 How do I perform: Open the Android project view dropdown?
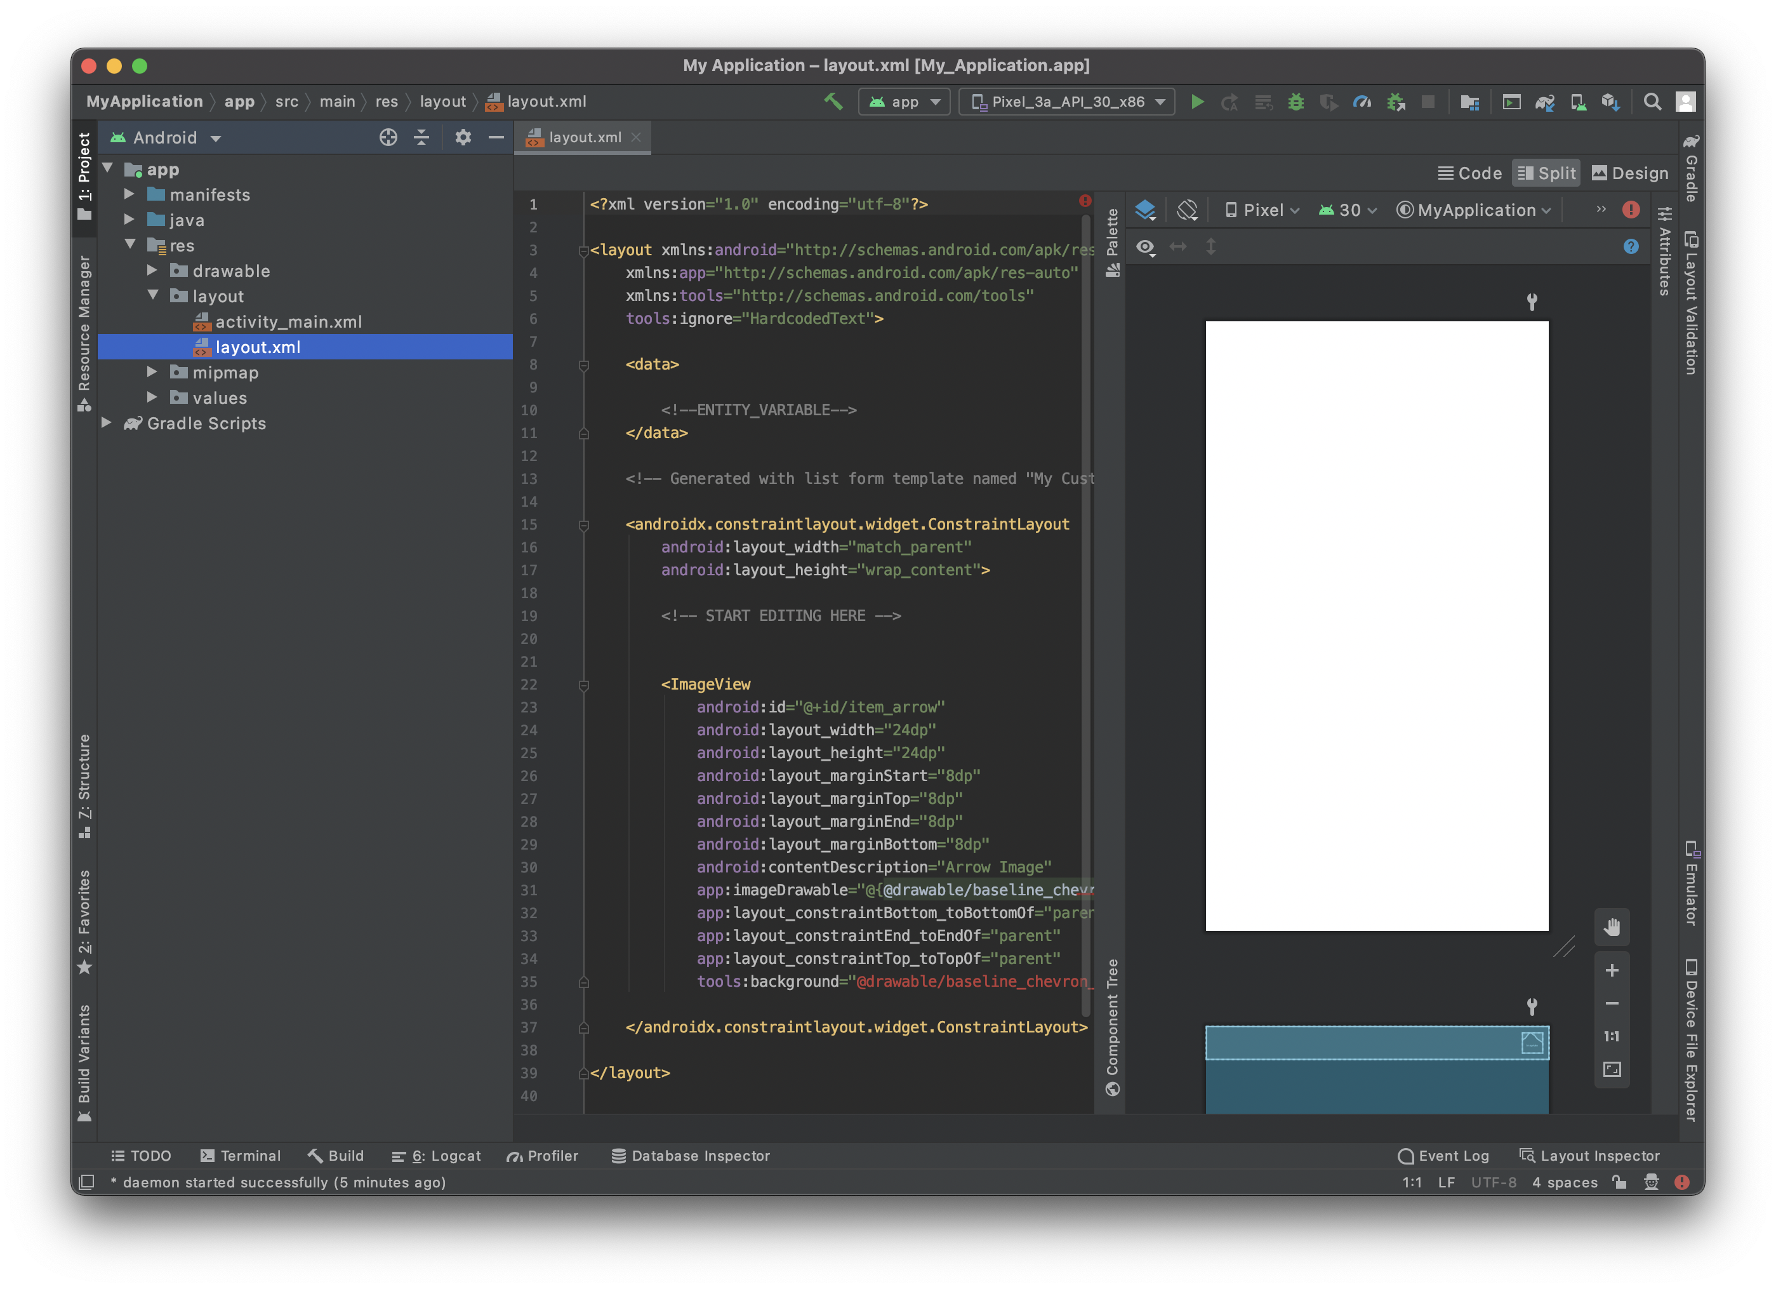tap(166, 138)
